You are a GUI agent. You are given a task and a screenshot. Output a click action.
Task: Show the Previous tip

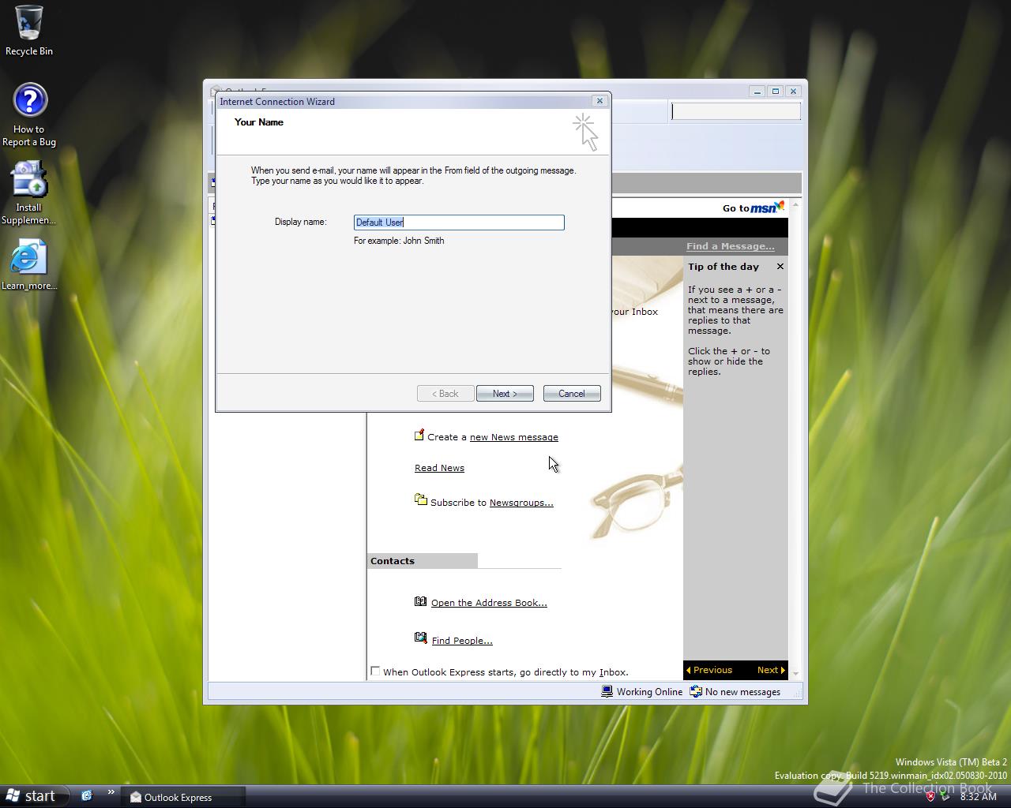[709, 670]
